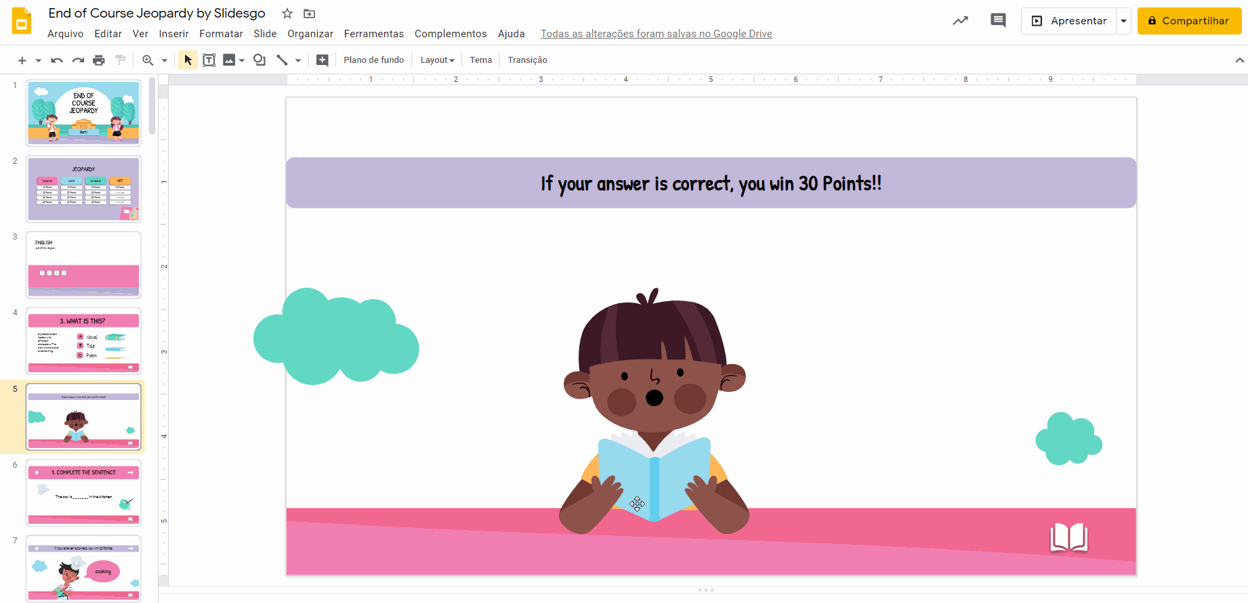
Task: Select slide 7 cooking thumbnail
Action: point(83,568)
